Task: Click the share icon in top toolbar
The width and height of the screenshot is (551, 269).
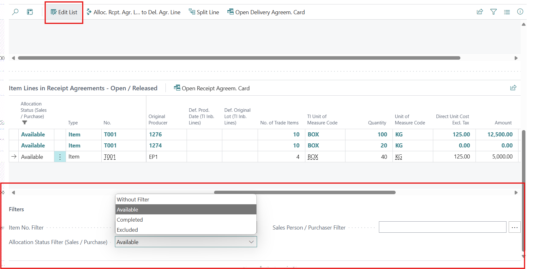Action: point(480,12)
